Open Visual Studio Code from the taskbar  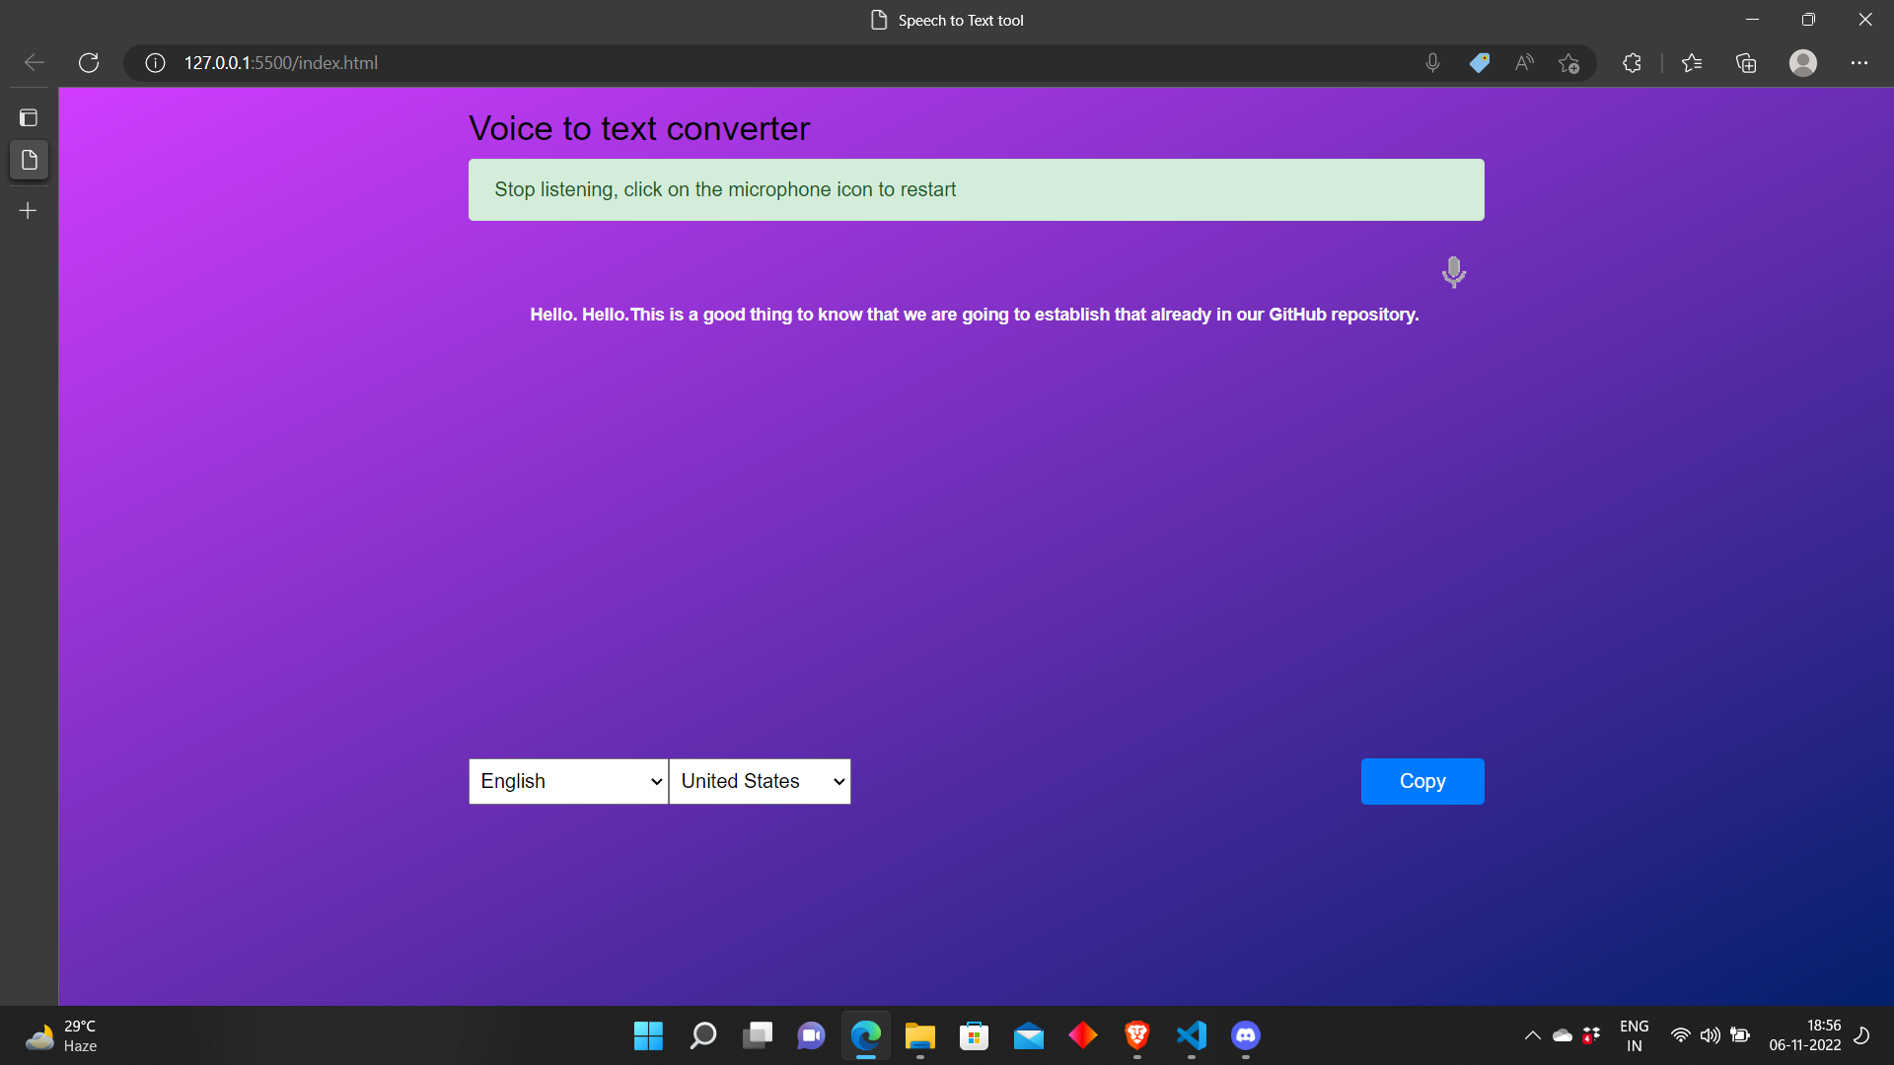point(1192,1035)
